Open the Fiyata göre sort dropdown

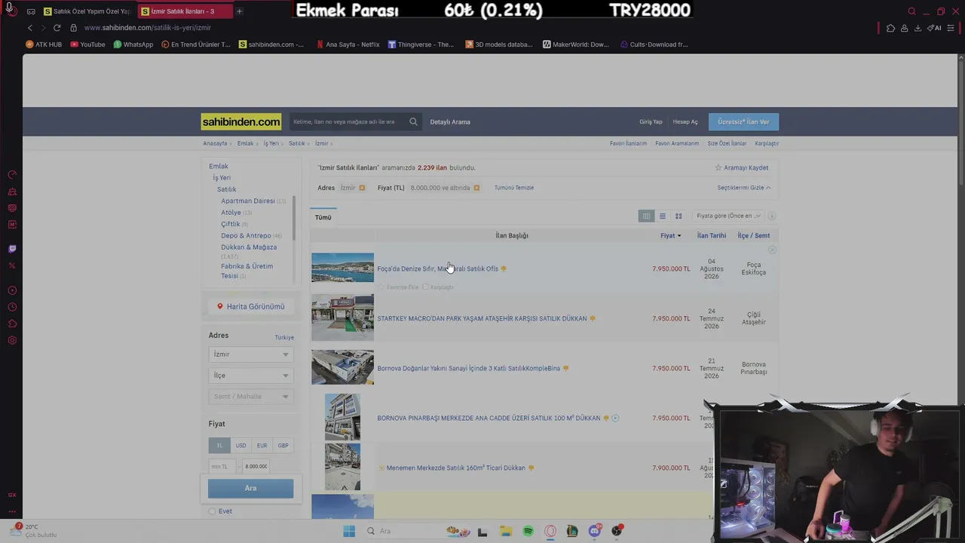click(x=728, y=216)
